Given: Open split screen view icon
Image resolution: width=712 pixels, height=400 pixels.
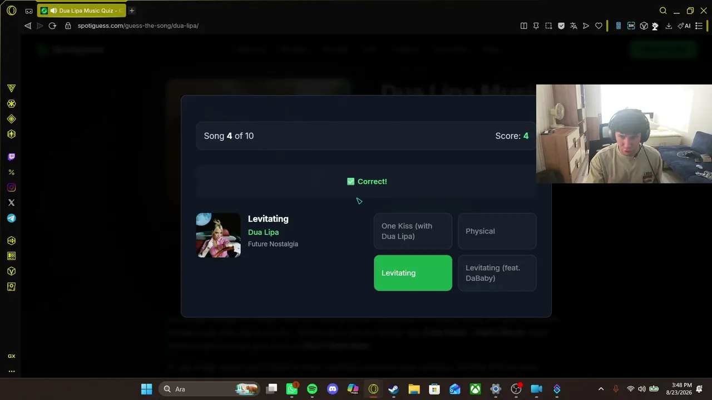Looking at the screenshot, I should click(523, 26).
